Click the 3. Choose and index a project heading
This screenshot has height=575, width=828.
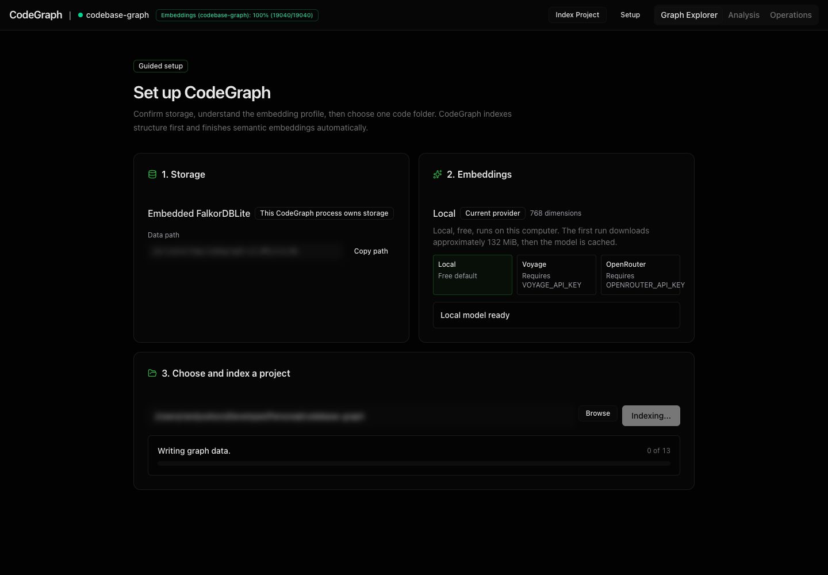(226, 373)
